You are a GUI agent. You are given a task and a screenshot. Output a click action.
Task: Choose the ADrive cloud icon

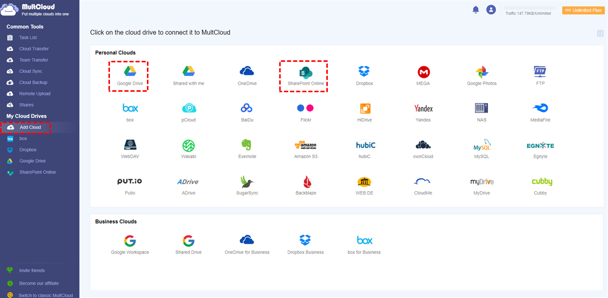pos(187,181)
